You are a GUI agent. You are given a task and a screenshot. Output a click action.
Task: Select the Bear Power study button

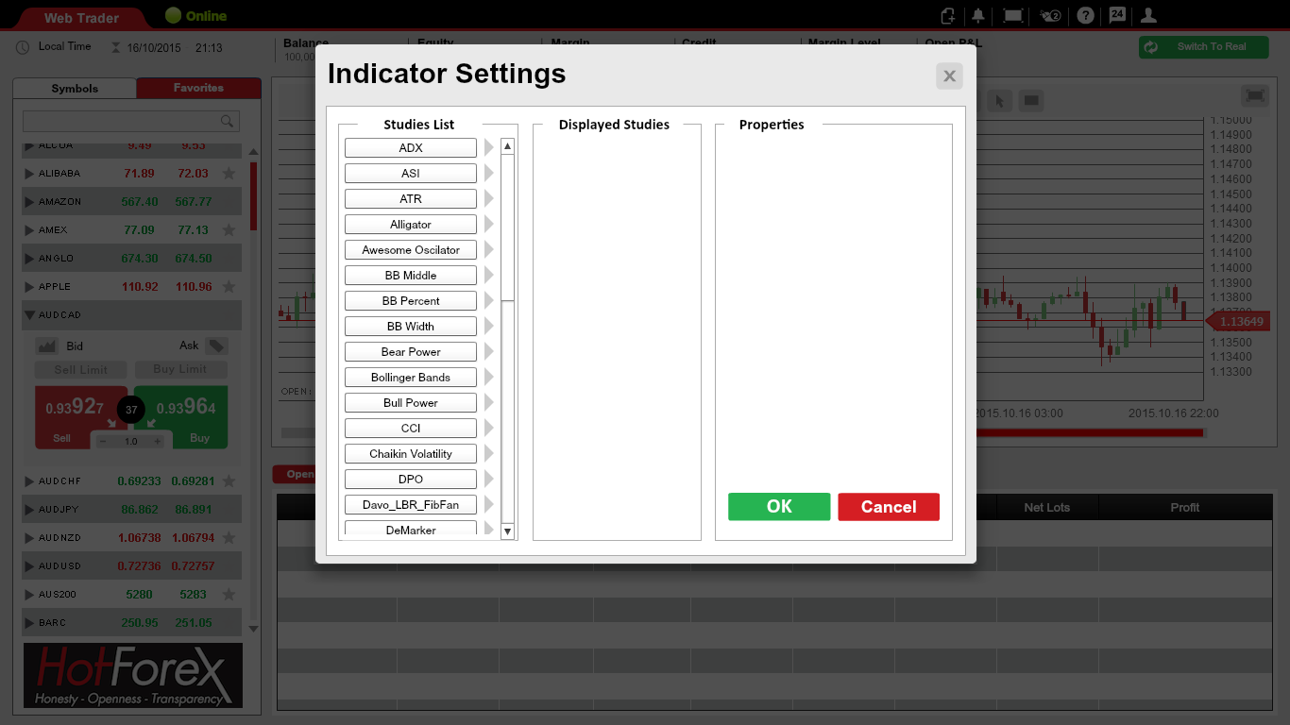pyautogui.click(x=411, y=351)
